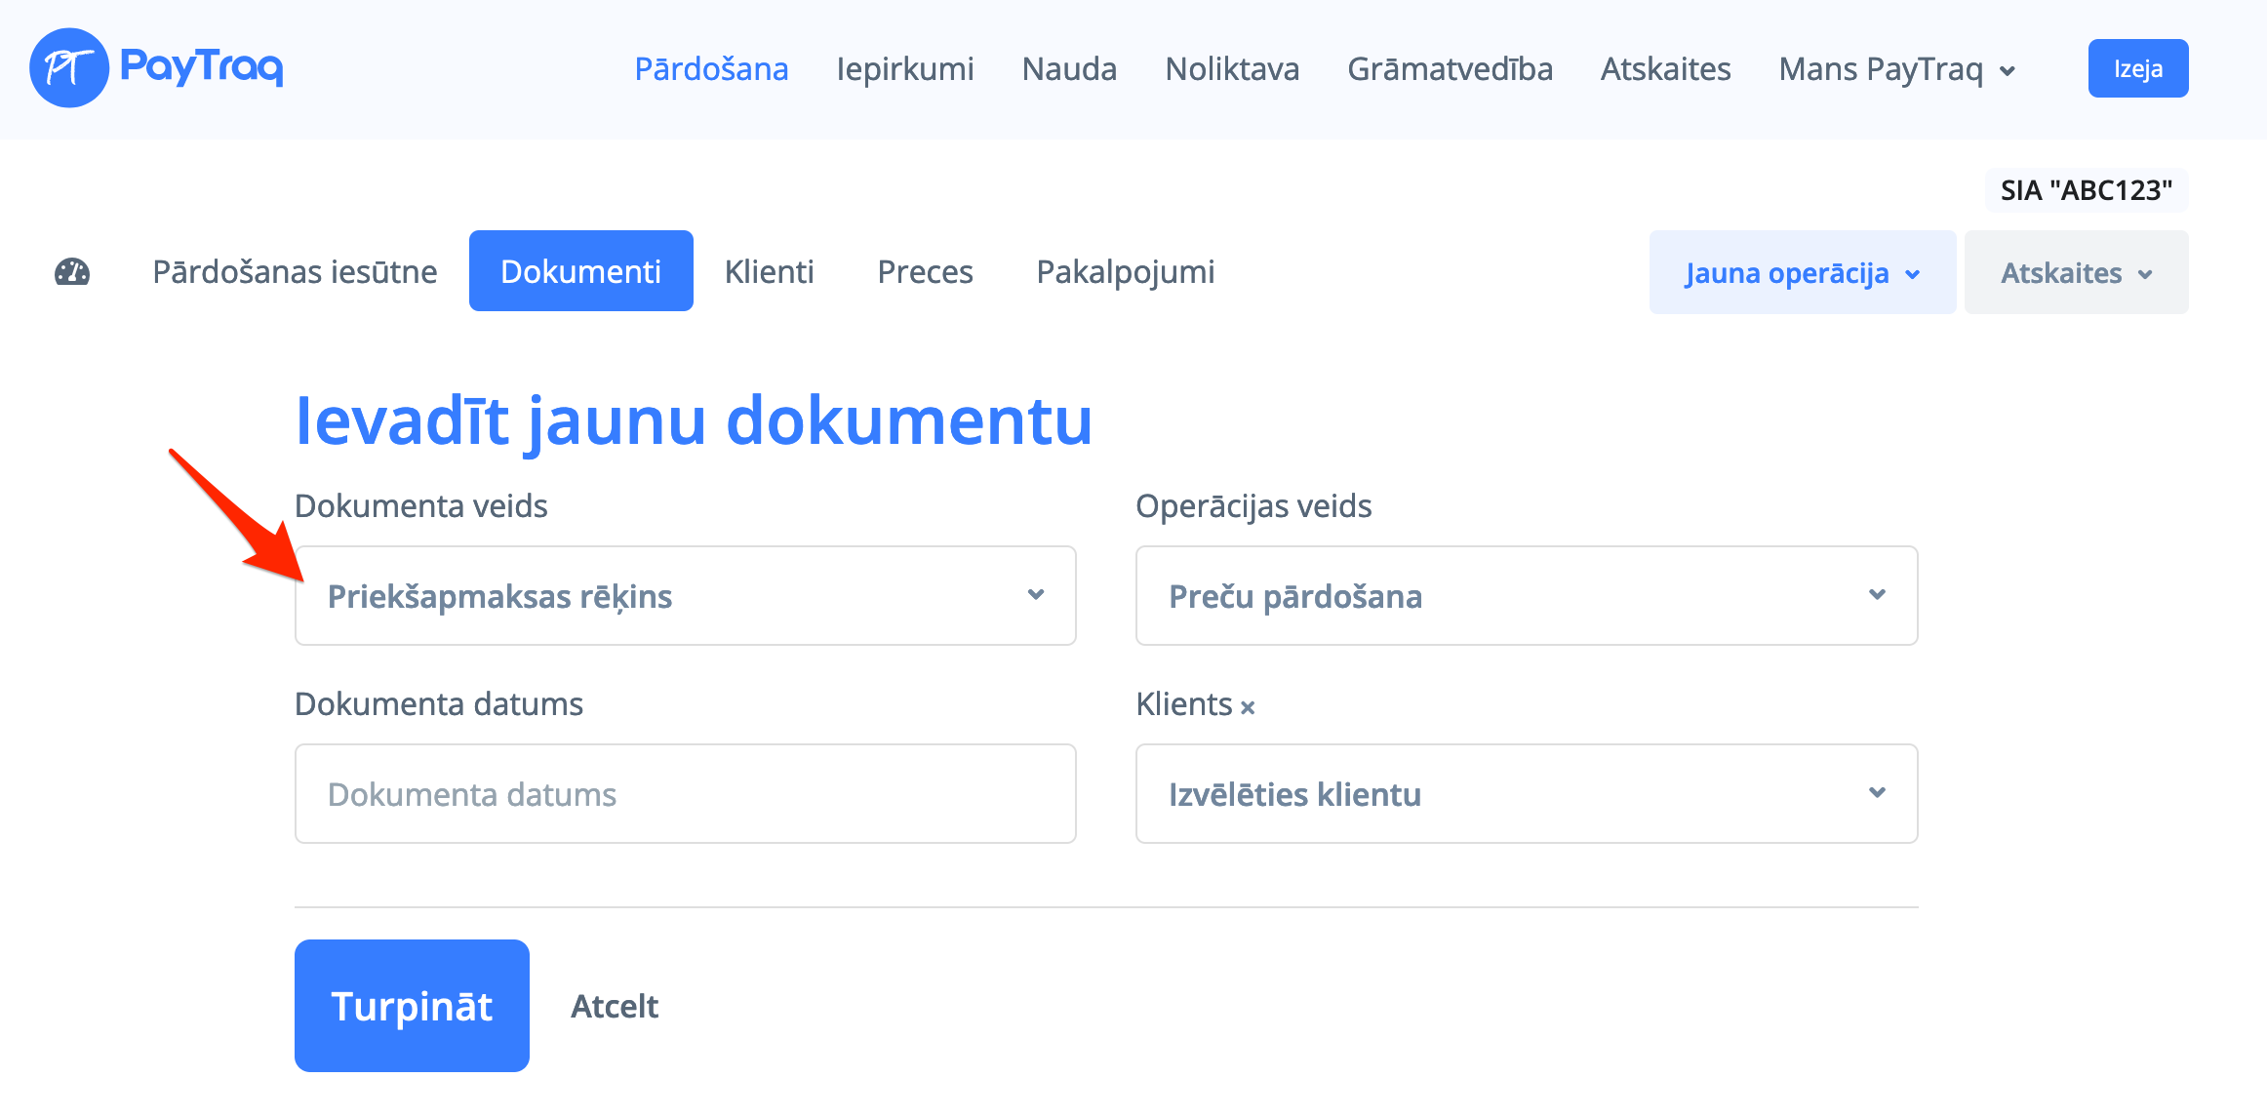Open the dashboard speedometer icon
Viewport: 2267px width, 1118px height.
click(72, 272)
